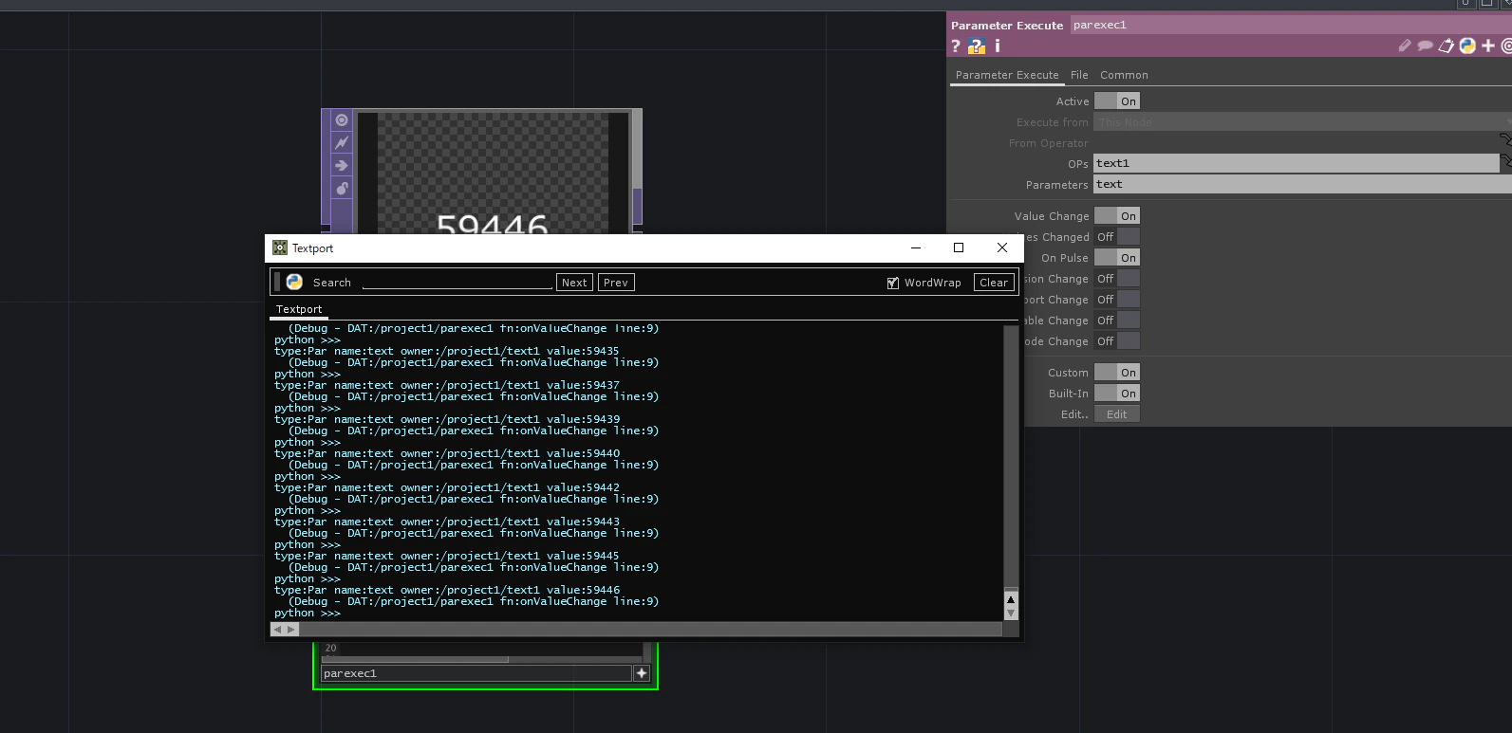Switch to the Parameter Execute tab
This screenshot has height=733, width=1512.
(x=1007, y=75)
